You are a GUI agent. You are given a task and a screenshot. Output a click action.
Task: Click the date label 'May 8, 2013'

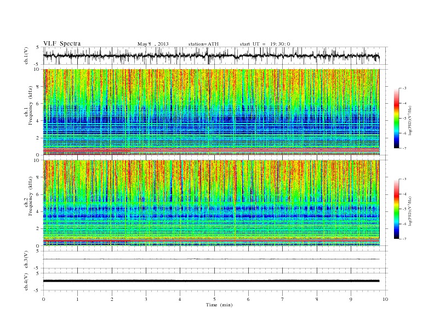tap(153, 44)
